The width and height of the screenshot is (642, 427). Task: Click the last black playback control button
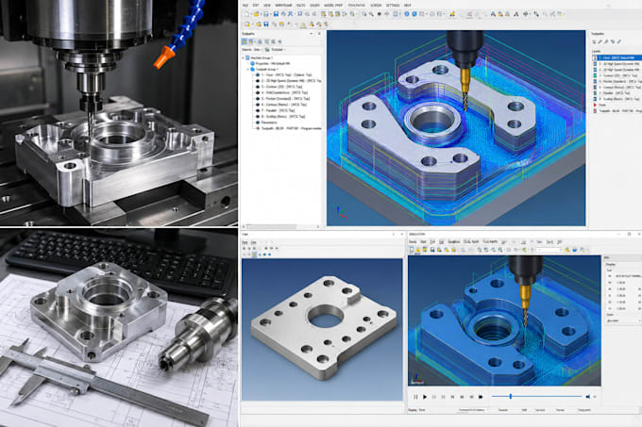coord(481,397)
